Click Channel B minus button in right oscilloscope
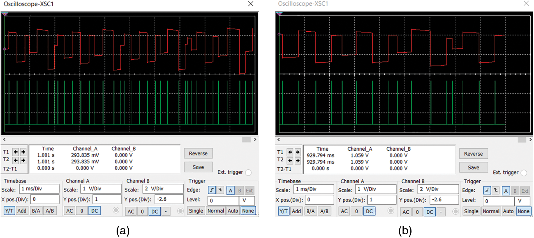This screenshot has width=534, height=238. pos(441,212)
